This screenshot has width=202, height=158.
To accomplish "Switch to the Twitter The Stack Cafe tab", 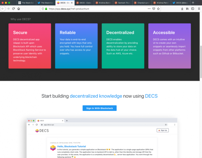I will (x=46, y=3).
